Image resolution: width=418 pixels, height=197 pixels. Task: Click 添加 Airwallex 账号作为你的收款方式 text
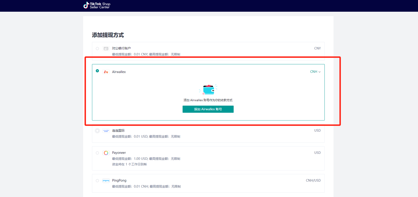tap(208, 100)
